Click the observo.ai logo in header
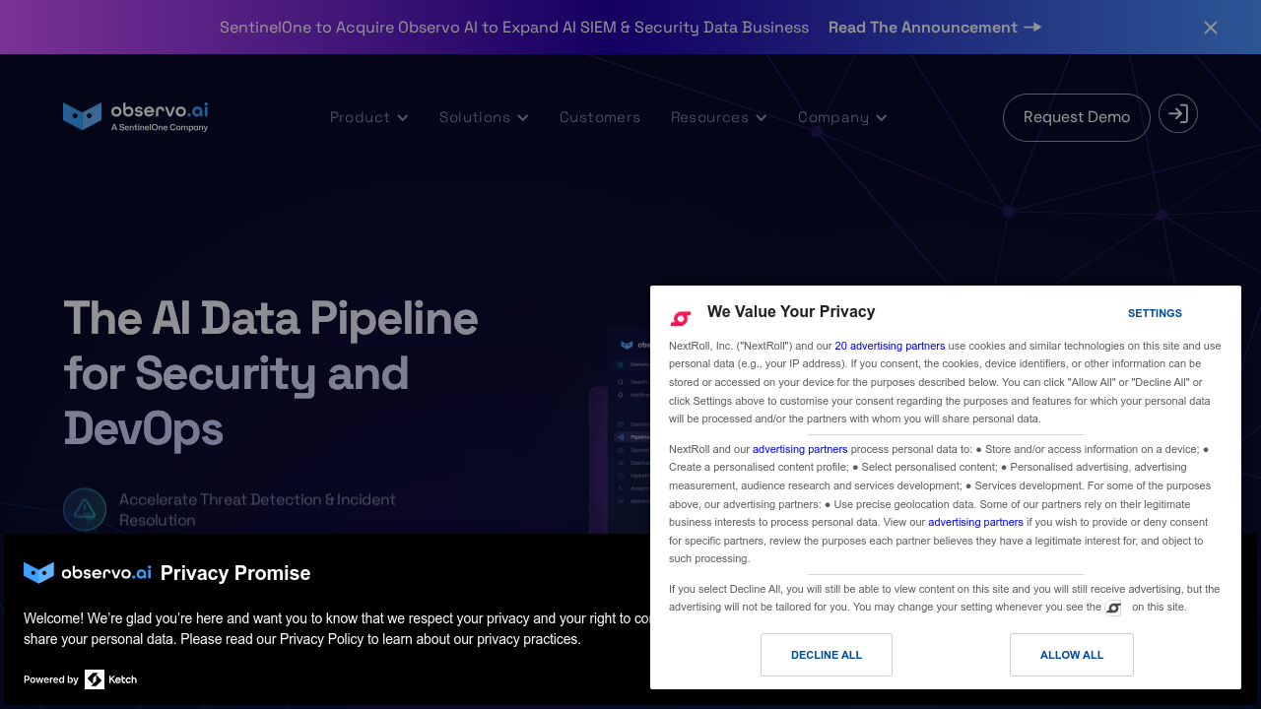This screenshot has height=709, width=1261. (135, 116)
